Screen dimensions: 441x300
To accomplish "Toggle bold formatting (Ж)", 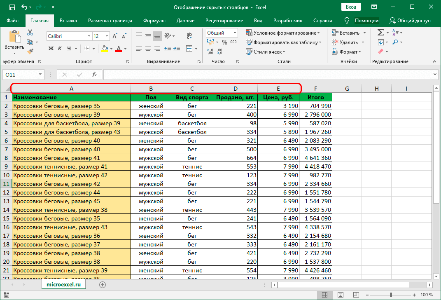I will [51, 49].
